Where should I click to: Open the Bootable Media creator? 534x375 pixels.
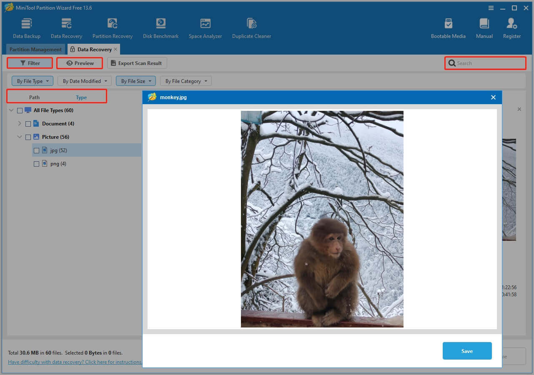click(x=448, y=27)
